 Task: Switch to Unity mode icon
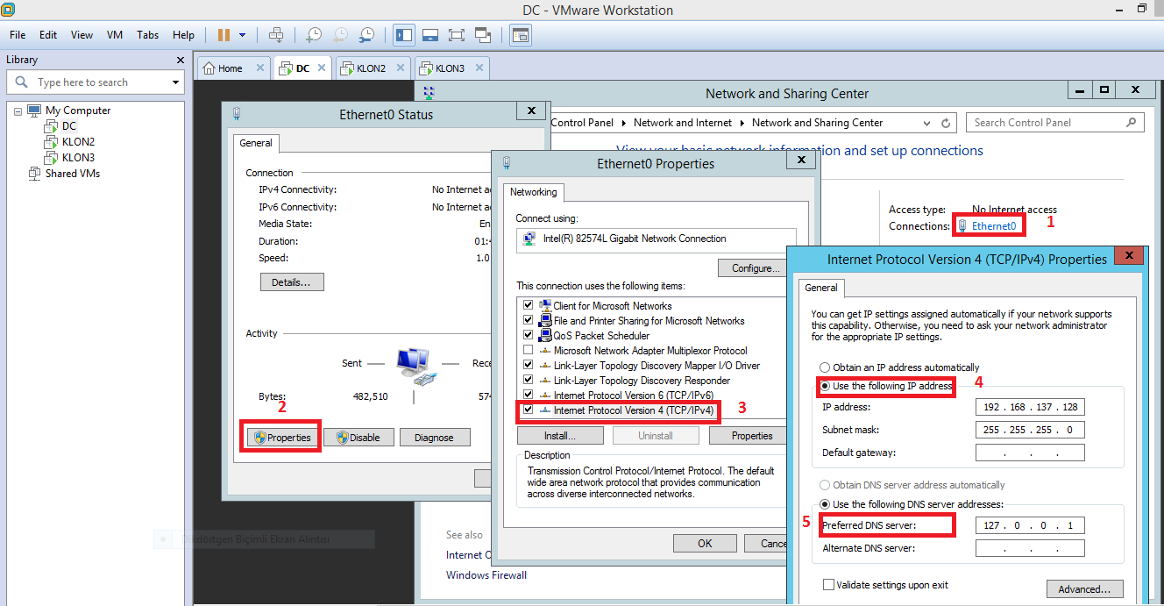(483, 35)
